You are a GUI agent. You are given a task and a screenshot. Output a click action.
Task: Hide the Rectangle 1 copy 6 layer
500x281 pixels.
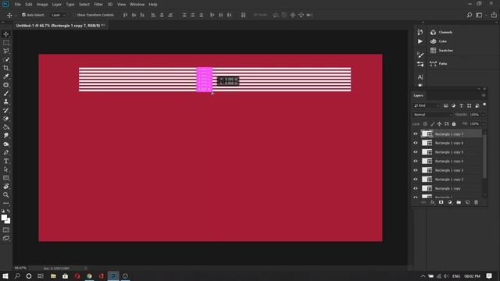[416, 143]
